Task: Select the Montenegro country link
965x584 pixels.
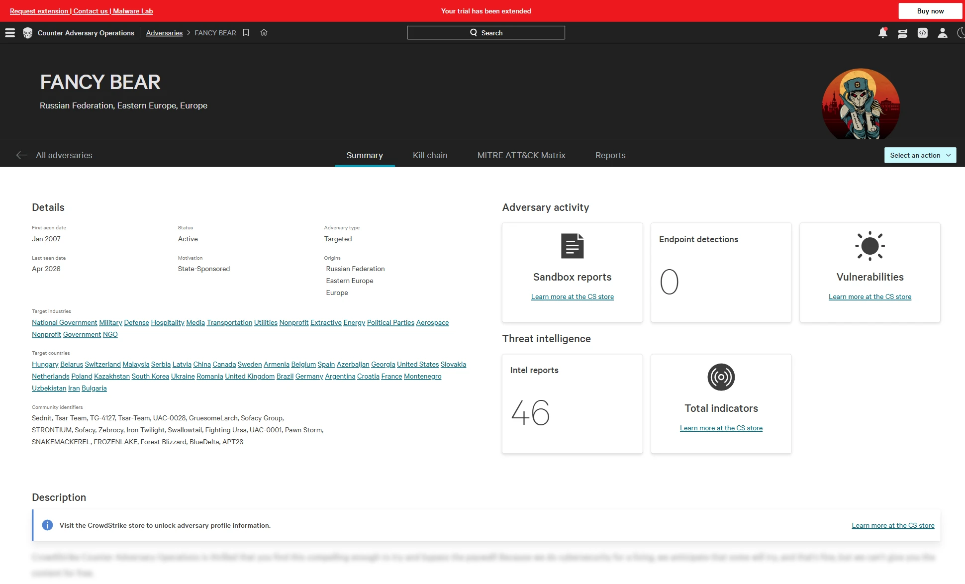Action: click(422, 376)
